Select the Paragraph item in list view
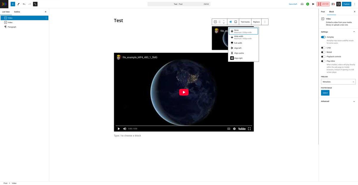This screenshot has width=358, height=185. (x=24, y=27)
